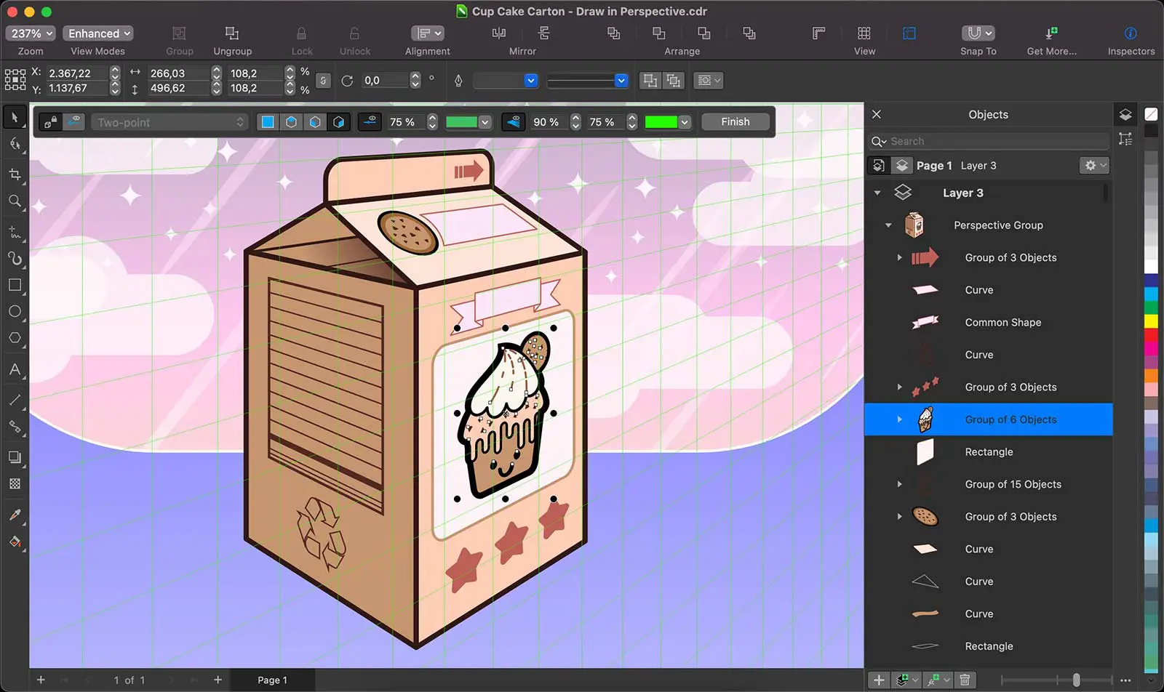1164x692 pixels.
Task: Expand the Perspective Group in Objects panel
Action: tap(888, 225)
